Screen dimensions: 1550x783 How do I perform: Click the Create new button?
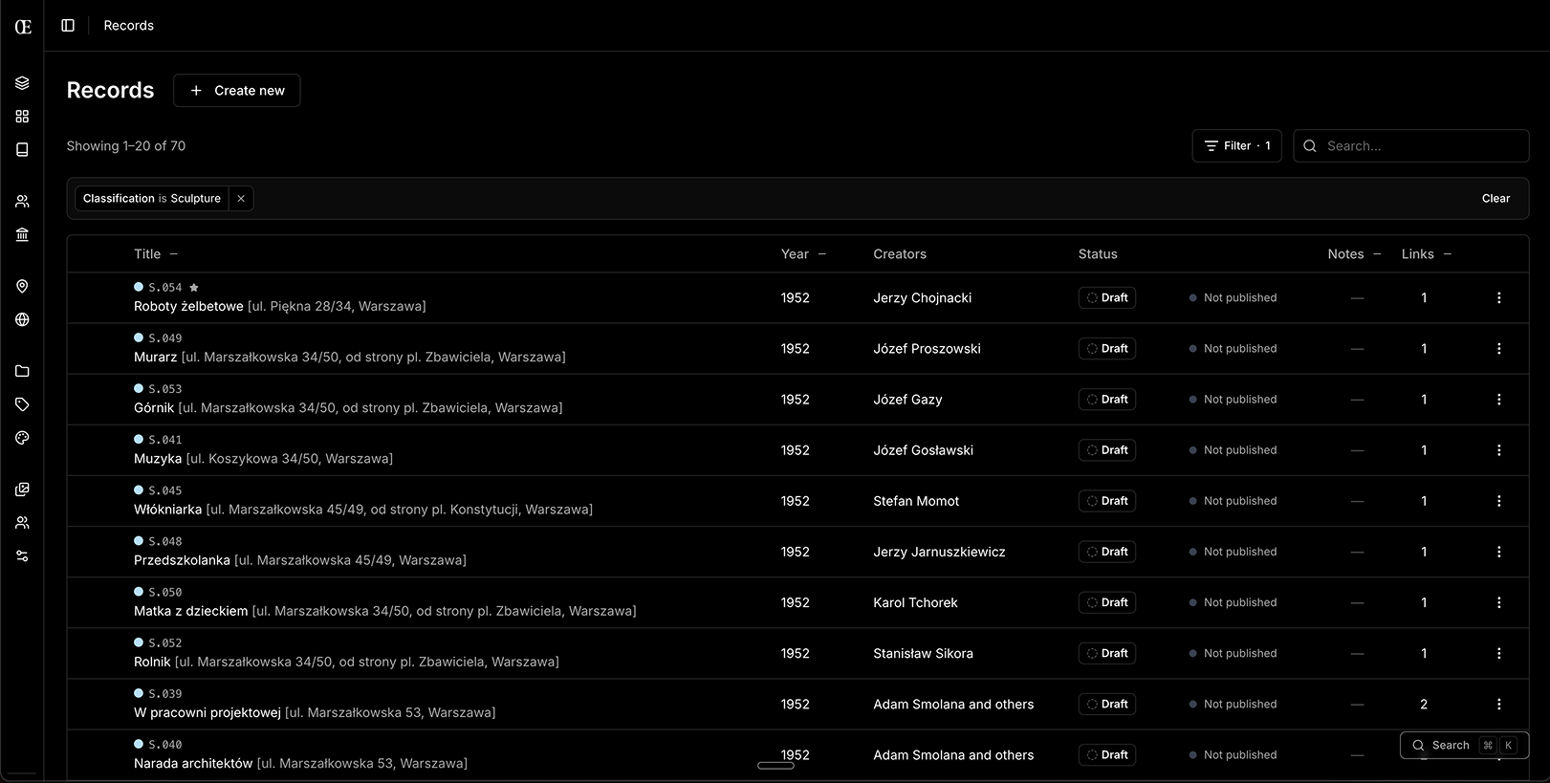click(x=236, y=91)
